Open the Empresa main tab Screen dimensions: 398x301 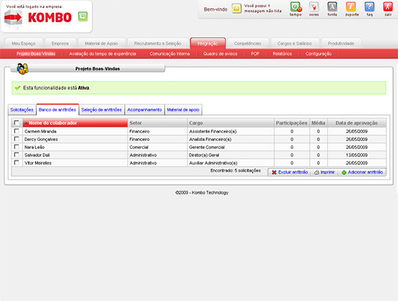click(60, 43)
